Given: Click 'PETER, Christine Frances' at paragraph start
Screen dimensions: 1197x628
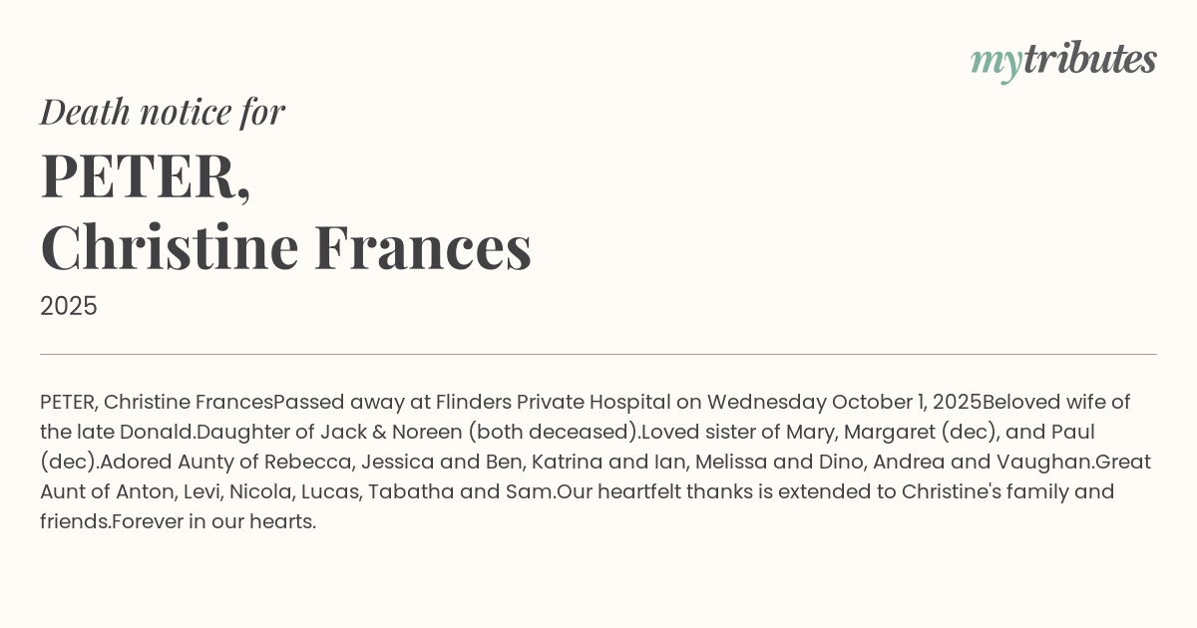Looking at the screenshot, I should click(x=156, y=403).
